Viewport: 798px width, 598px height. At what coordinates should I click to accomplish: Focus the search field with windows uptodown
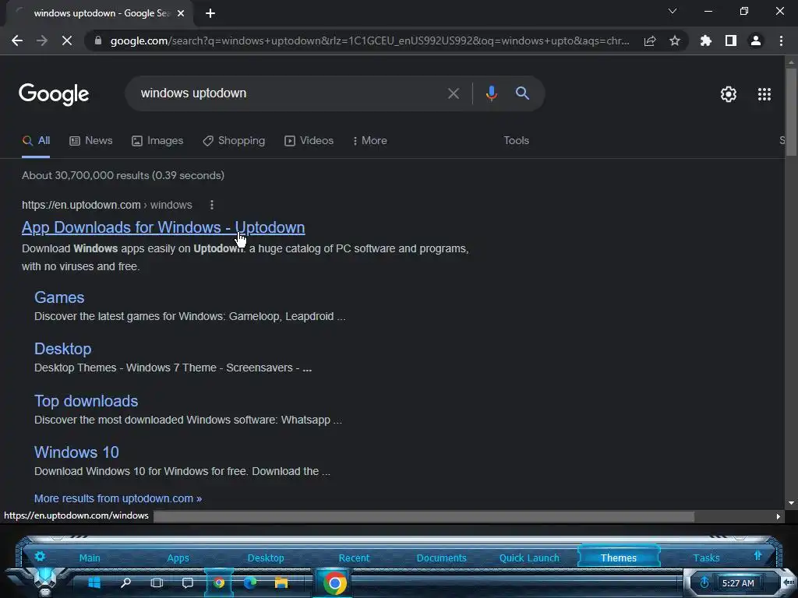[290, 93]
